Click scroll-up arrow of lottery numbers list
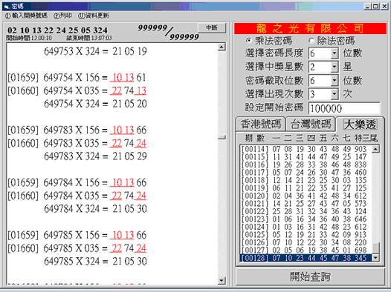Image resolution: width=391 pixels, height=292 pixels. 375,149
